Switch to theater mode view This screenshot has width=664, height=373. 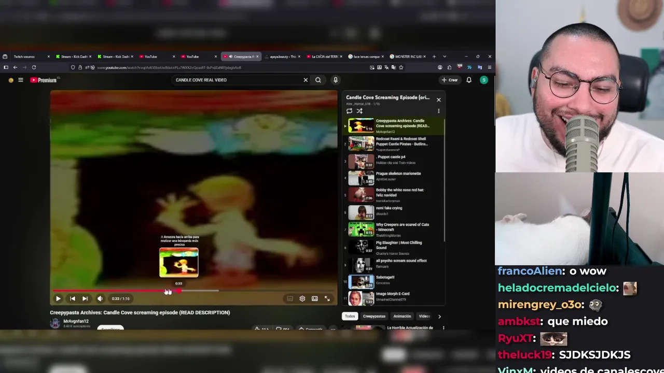(315, 298)
